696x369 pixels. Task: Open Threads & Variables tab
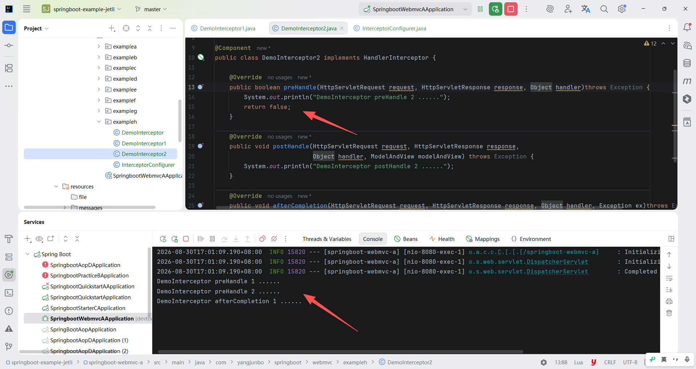[327, 239]
